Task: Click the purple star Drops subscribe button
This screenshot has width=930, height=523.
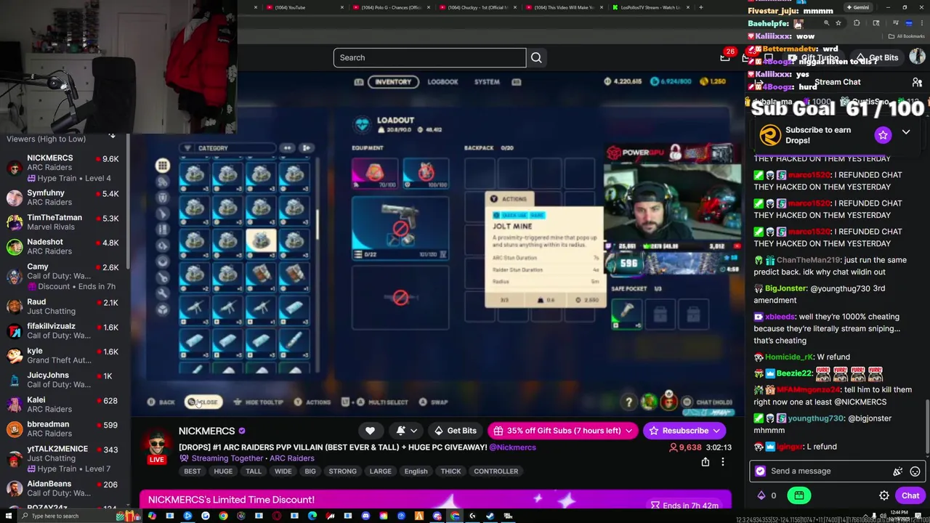Action: point(883,134)
